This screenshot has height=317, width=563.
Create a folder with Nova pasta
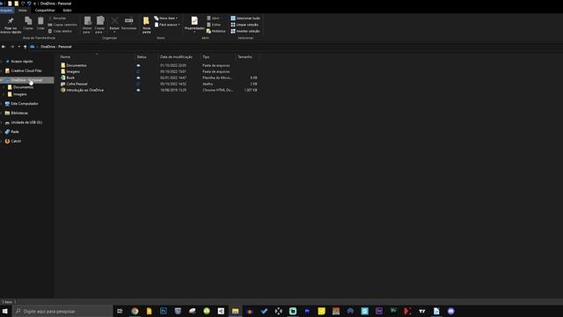click(147, 26)
